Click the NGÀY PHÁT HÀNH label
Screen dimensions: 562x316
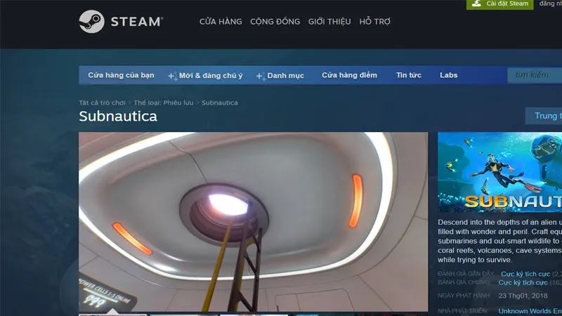click(464, 296)
